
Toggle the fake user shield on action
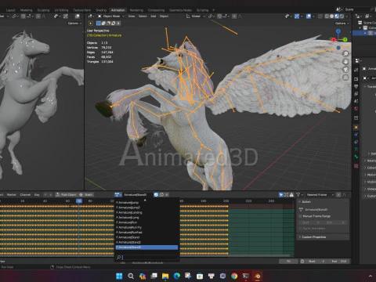point(156,195)
